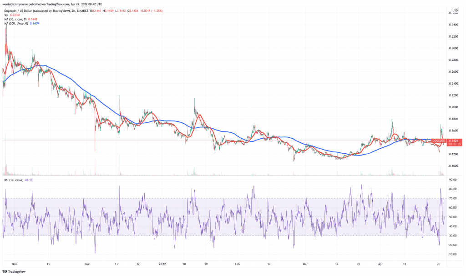Select the MA (30, close, 0) indicator legend
The image size is (466, 276).
click(x=16, y=19)
